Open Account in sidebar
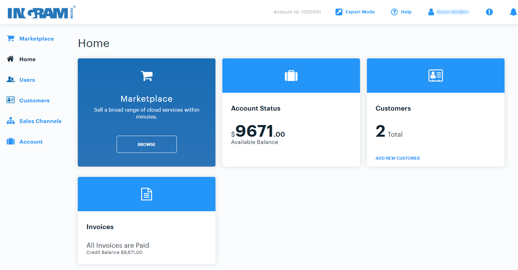The height and width of the screenshot is (270, 518). 31,142
